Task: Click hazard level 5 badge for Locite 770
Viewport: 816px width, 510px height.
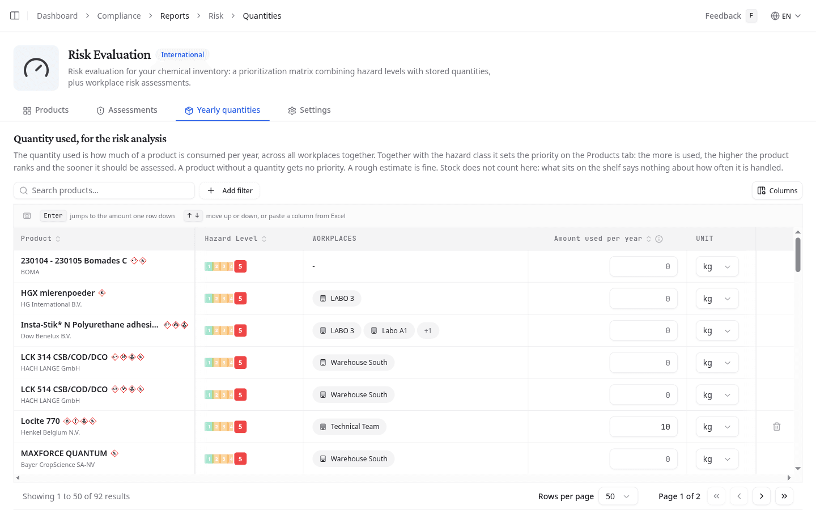Action: coord(240,427)
